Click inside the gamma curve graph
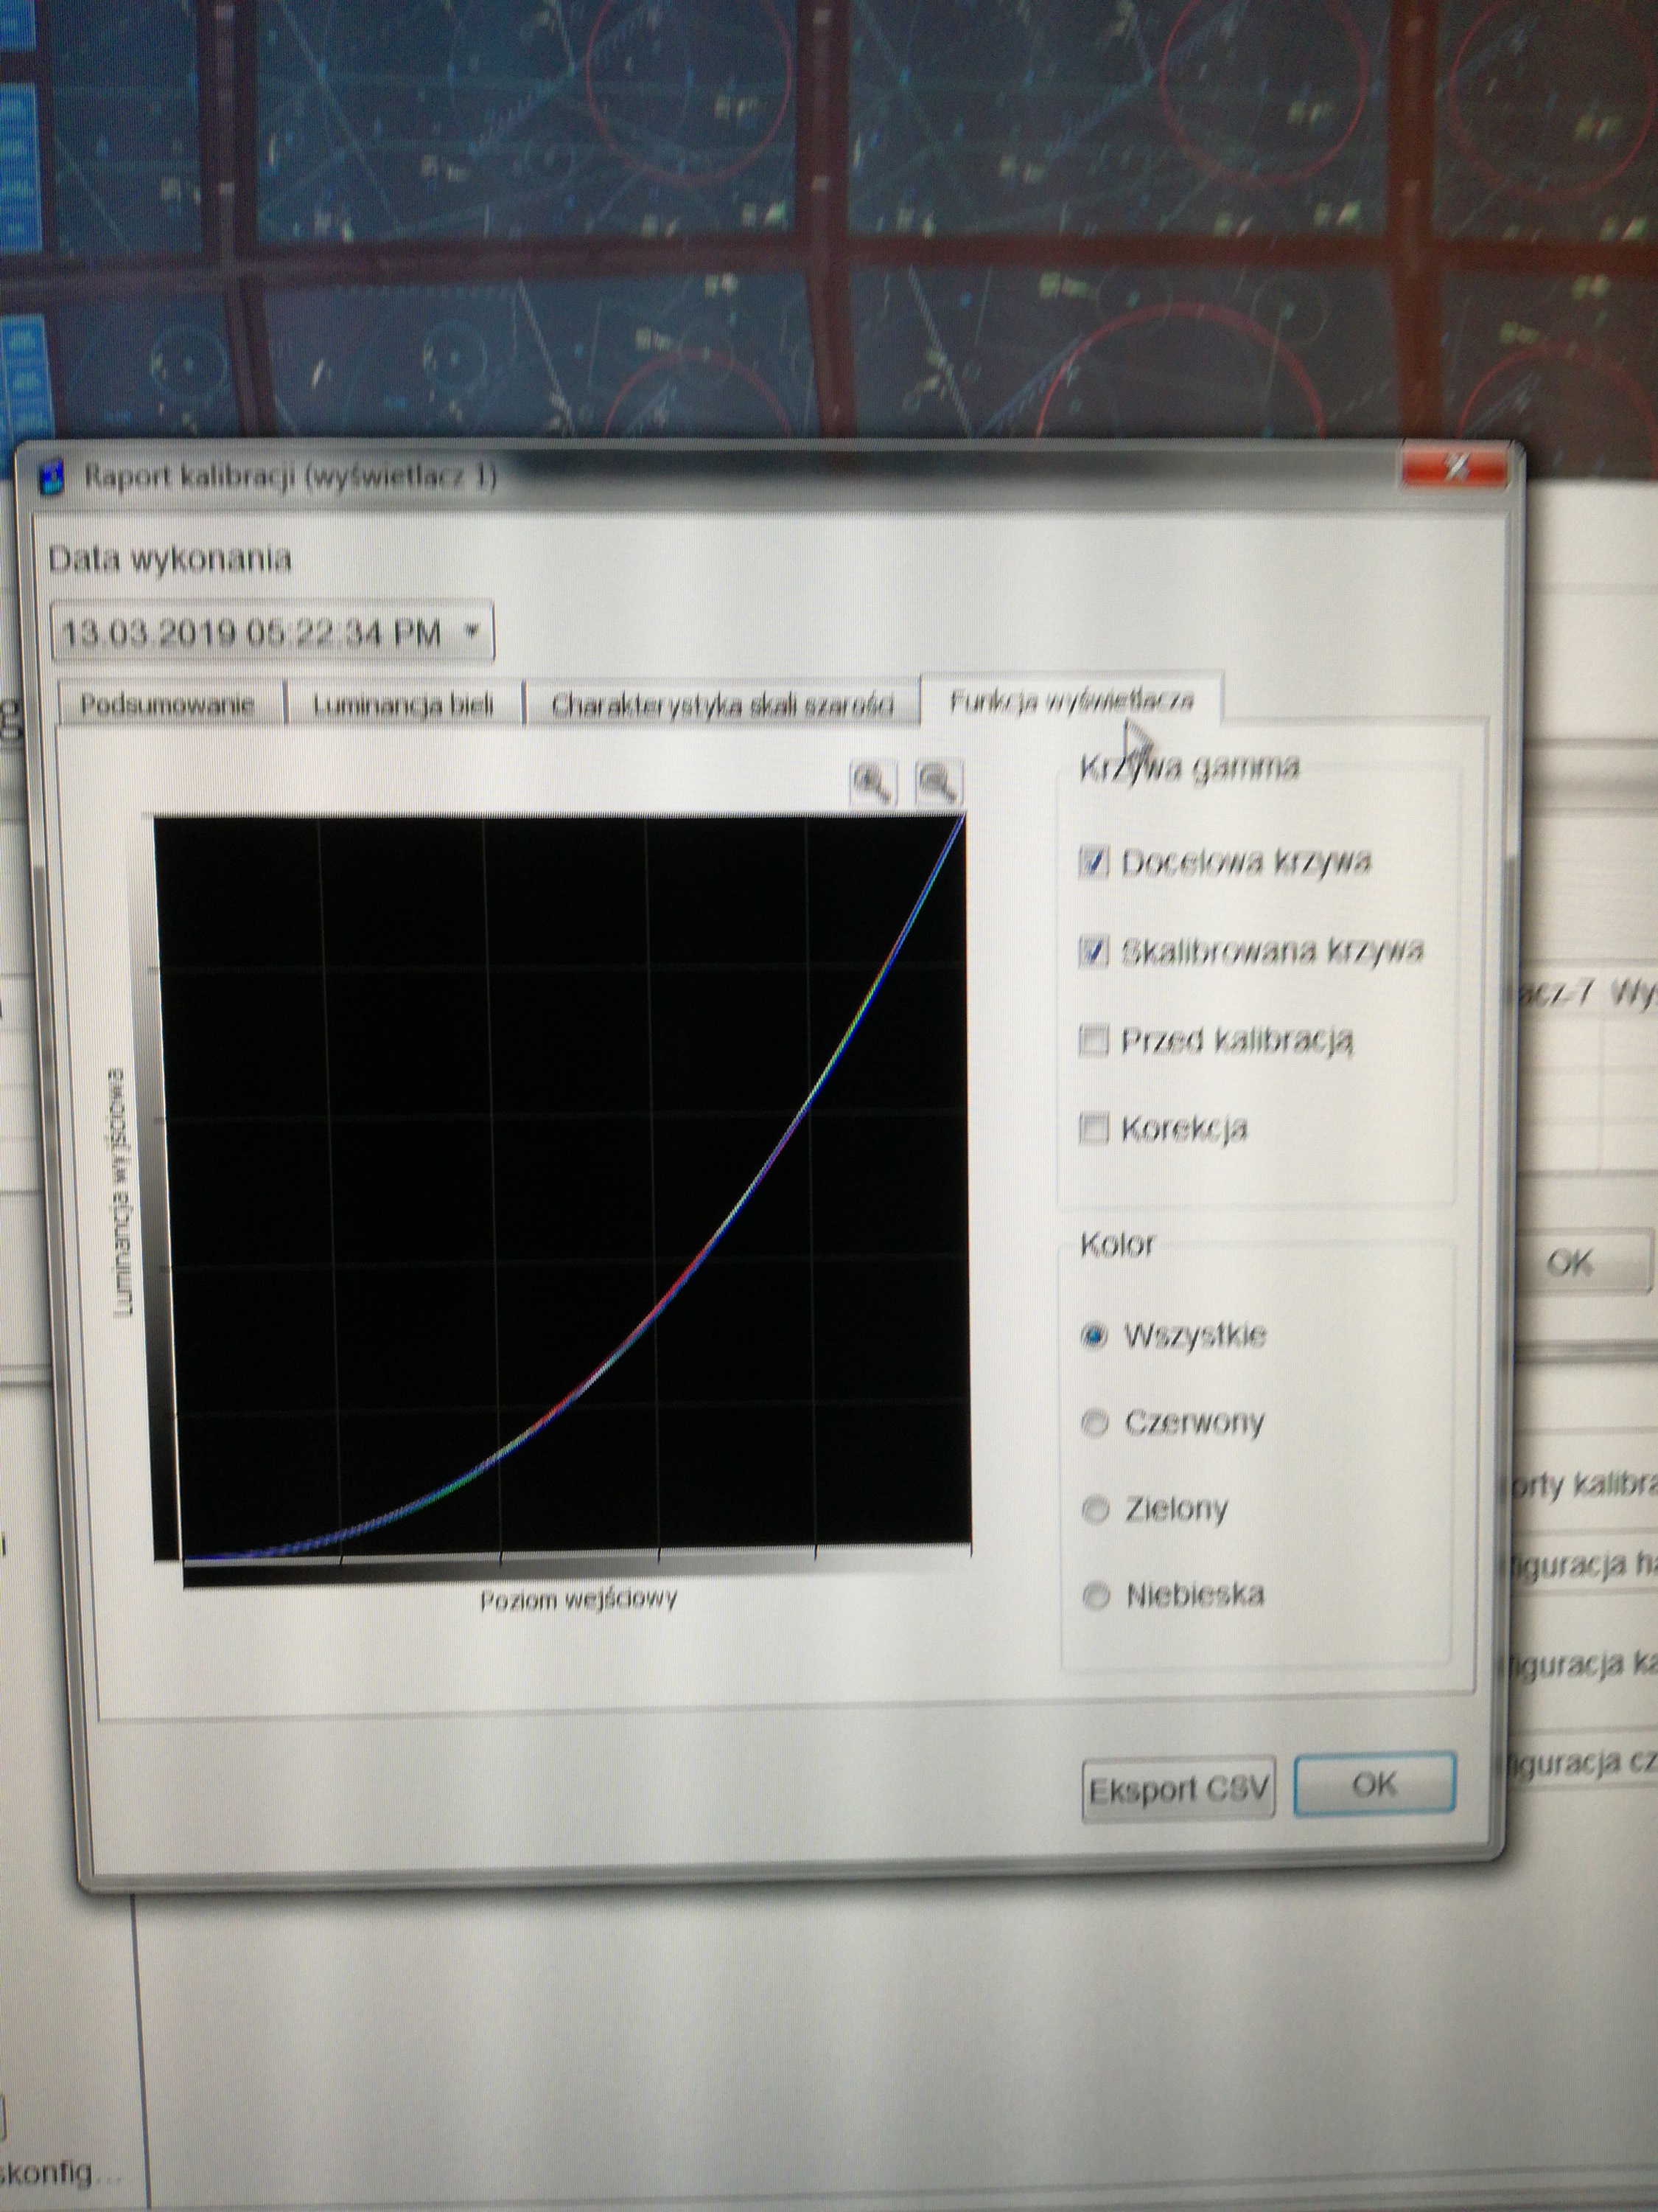Image resolution: width=1658 pixels, height=2212 pixels. [559, 1190]
